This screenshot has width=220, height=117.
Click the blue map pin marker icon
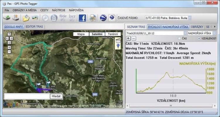[x=118, y=46]
